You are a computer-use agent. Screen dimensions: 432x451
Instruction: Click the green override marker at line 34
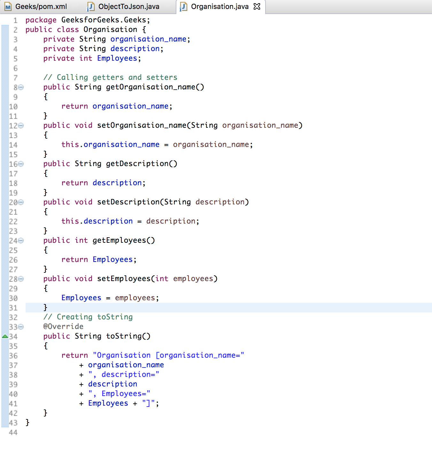tap(5, 336)
